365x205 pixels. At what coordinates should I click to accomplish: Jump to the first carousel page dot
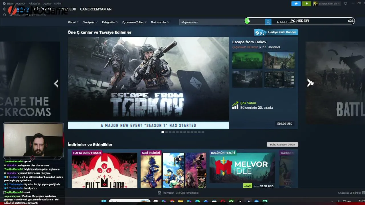pos(163,132)
